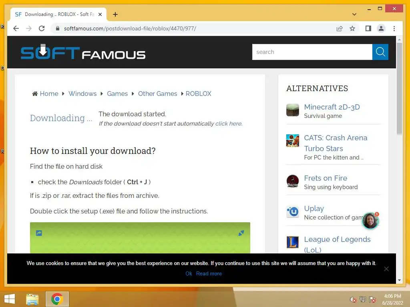Click the page vertical scrollbar thumb

(x=399, y=89)
